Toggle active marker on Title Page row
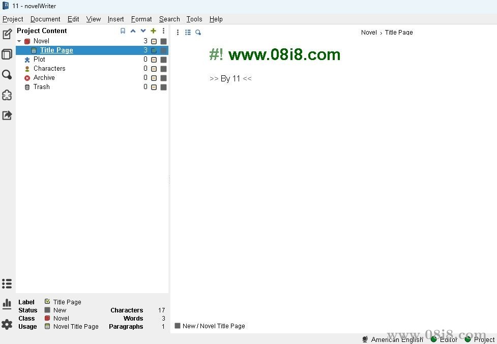 pos(154,50)
